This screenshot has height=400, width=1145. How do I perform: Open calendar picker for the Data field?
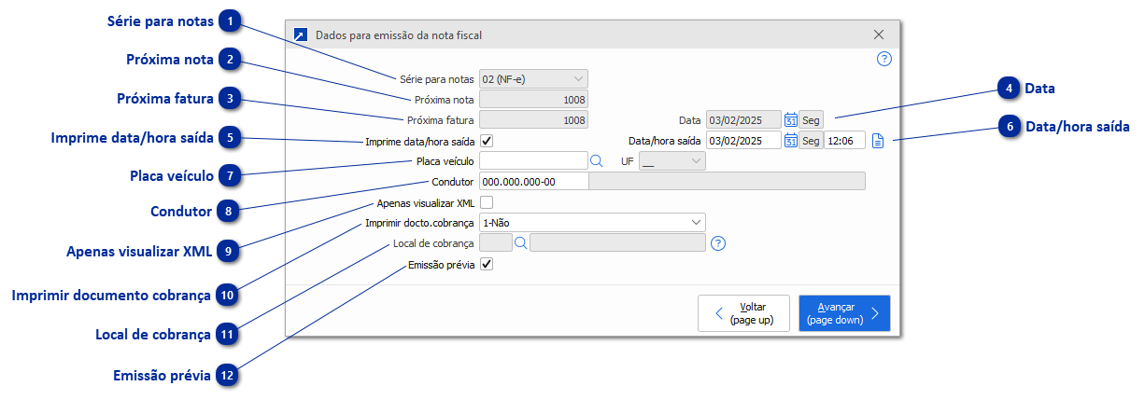[791, 120]
